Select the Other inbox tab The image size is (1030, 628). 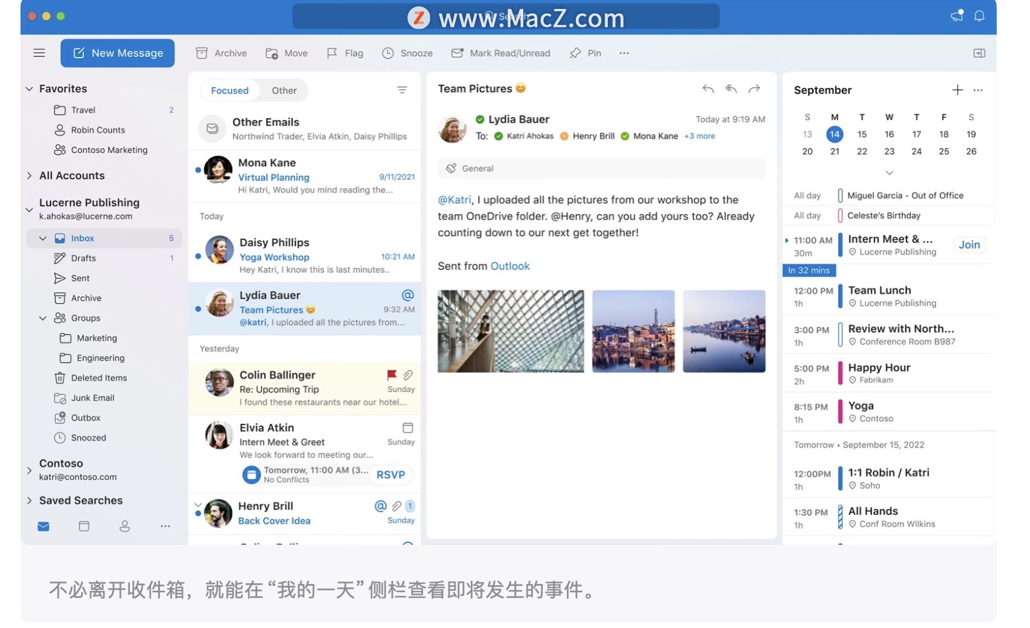tap(284, 90)
